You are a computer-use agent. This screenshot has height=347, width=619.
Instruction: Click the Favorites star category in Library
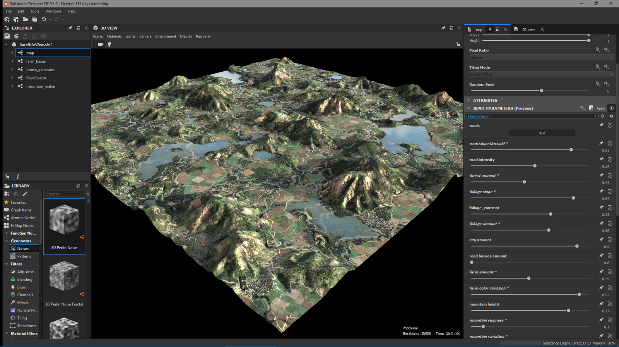[x=18, y=202]
